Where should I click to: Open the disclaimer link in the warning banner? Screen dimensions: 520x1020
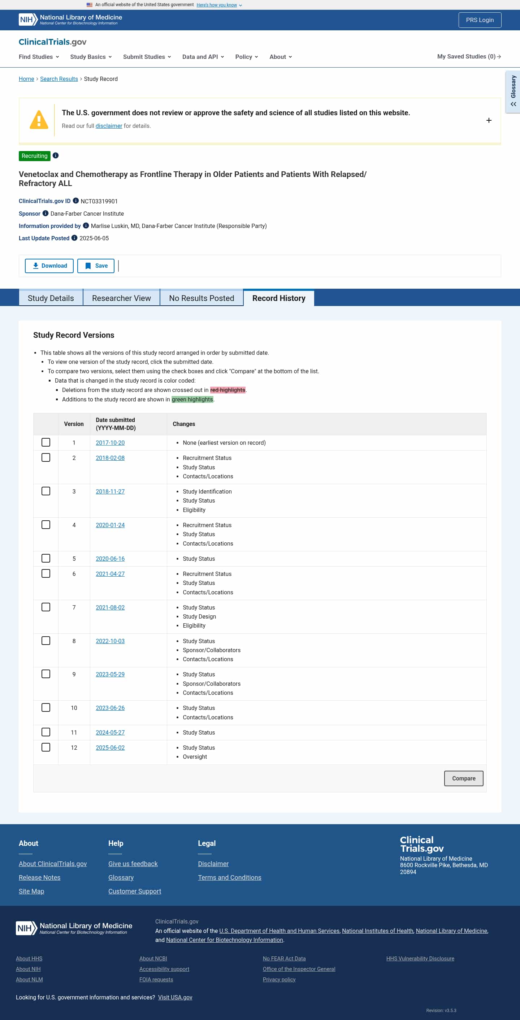coord(109,126)
